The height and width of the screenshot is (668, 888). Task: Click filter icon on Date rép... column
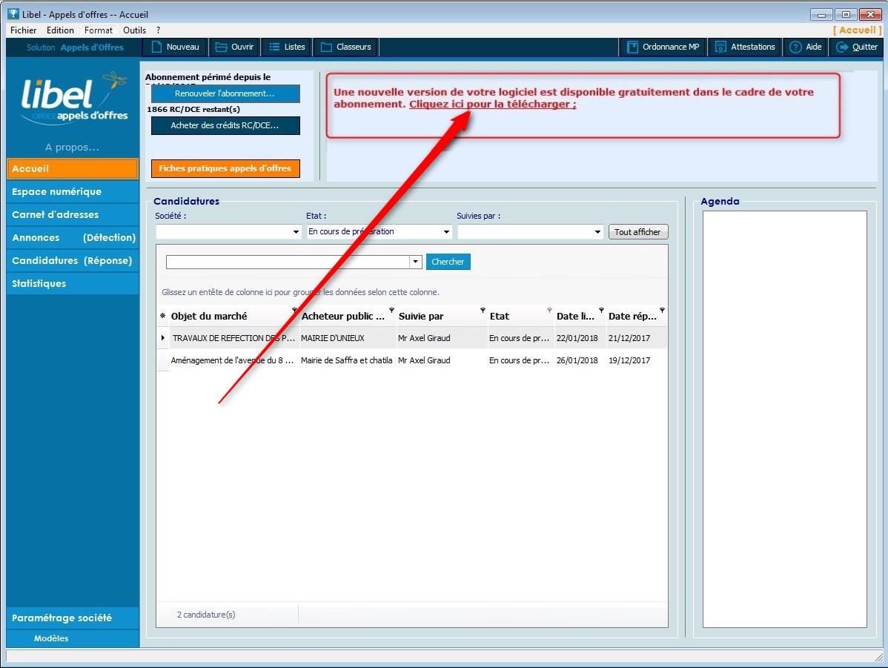(x=662, y=310)
